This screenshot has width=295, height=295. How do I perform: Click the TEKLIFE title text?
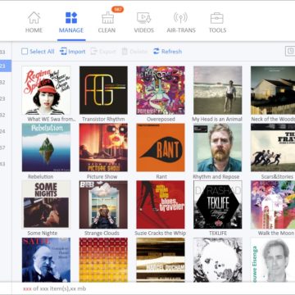pyautogui.click(x=218, y=234)
